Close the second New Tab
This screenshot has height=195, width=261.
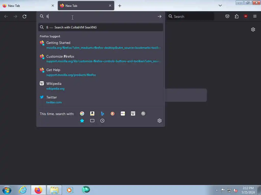pos(110,6)
